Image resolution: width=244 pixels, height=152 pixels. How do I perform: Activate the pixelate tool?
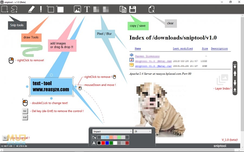96,9
